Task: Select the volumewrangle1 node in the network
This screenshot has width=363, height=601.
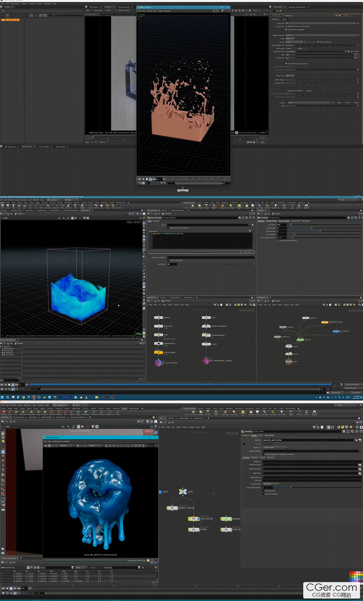Action: click(x=206, y=335)
